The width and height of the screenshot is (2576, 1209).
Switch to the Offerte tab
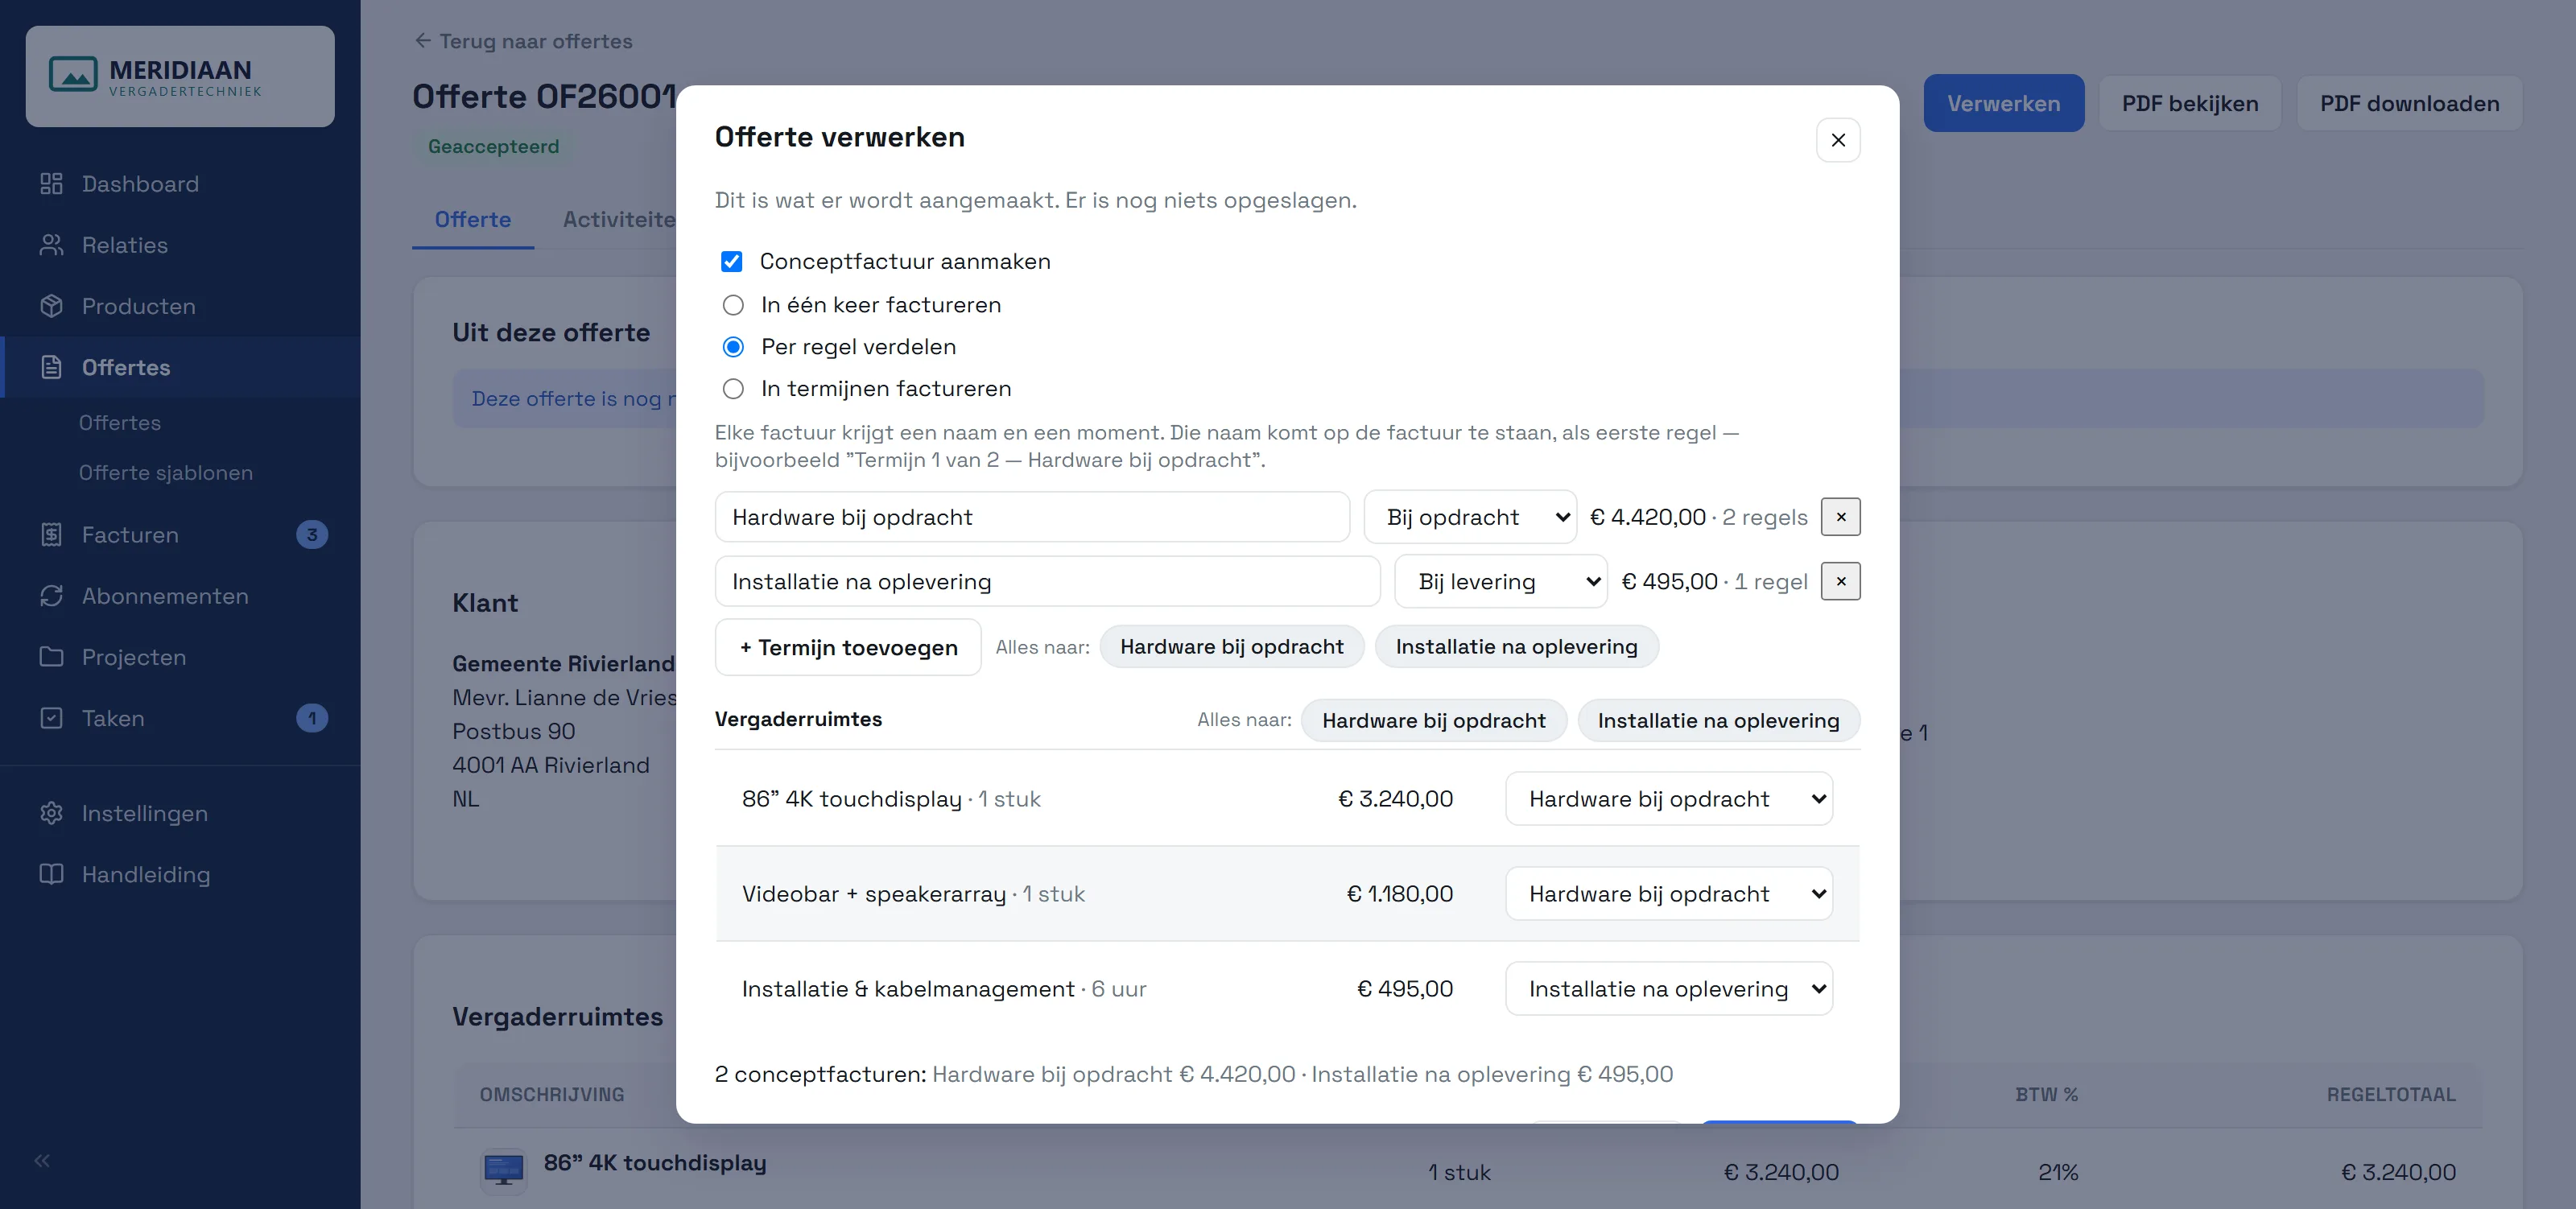tap(473, 220)
